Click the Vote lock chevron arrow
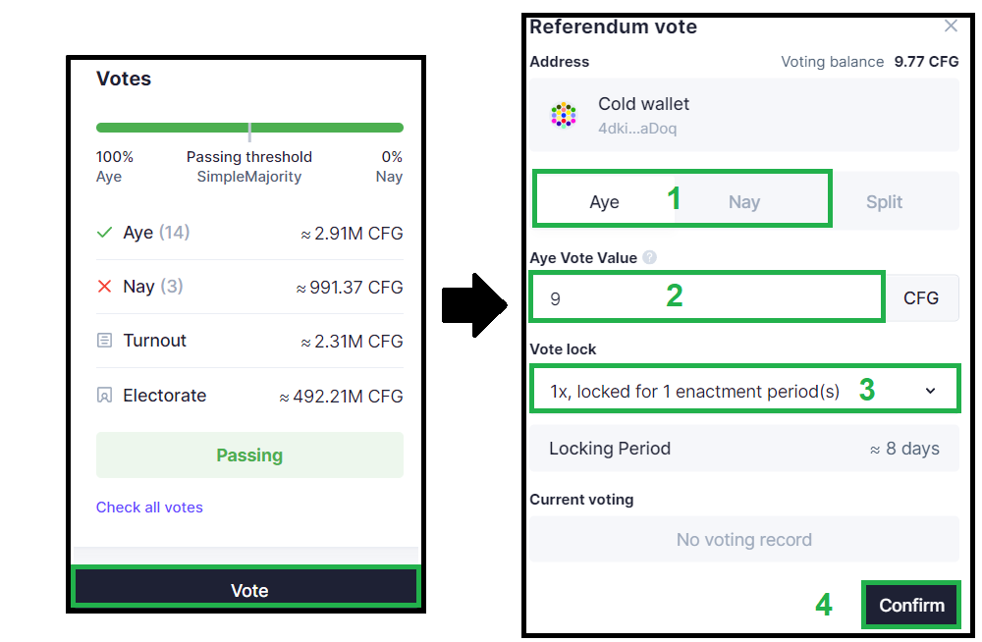 click(x=931, y=391)
